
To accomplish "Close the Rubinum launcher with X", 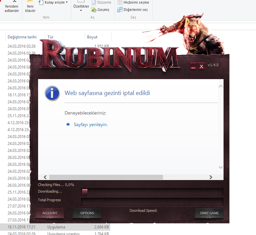I will [x=201, y=66].
